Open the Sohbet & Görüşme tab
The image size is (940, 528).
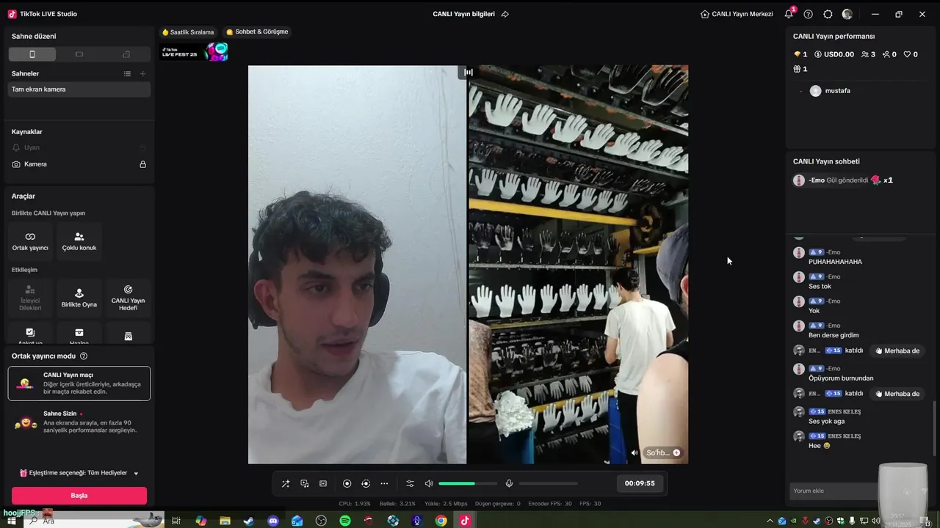(x=257, y=32)
